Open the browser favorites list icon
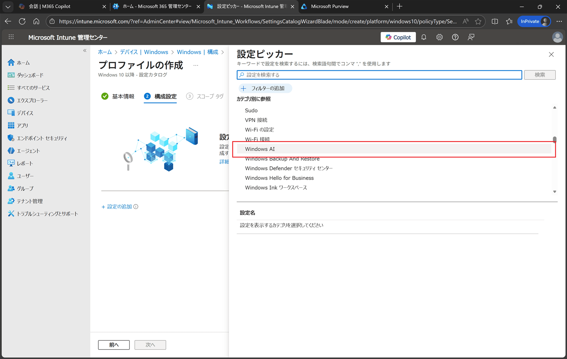Viewport: 567px width, 359px height. click(x=509, y=22)
